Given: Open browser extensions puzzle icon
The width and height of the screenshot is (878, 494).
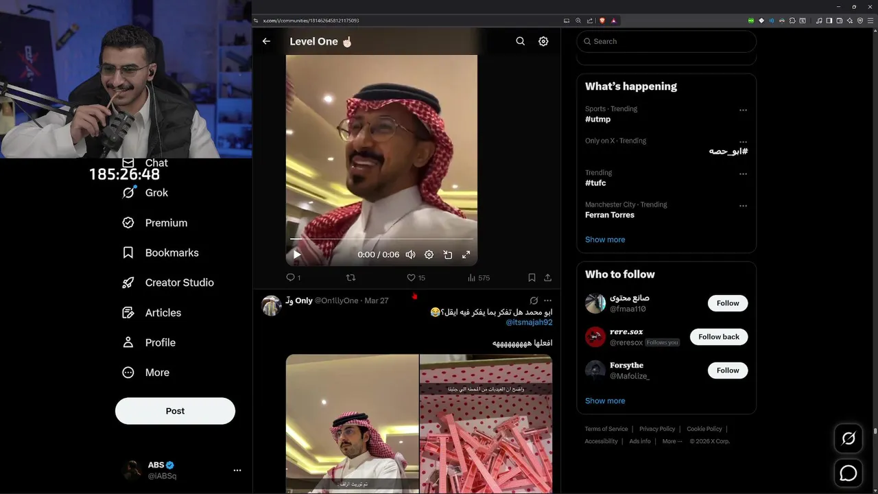Looking at the screenshot, I should pos(792,21).
